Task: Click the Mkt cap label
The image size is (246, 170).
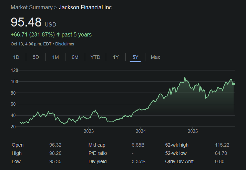Action: point(97,145)
